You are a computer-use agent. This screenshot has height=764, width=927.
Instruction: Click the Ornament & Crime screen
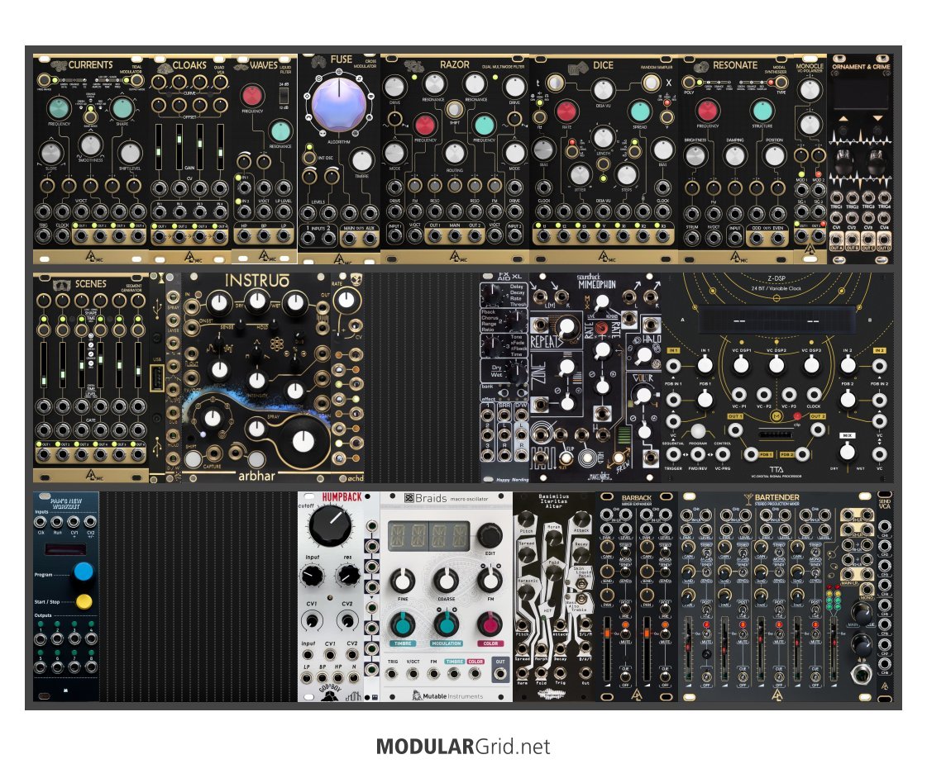[x=861, y=93]
